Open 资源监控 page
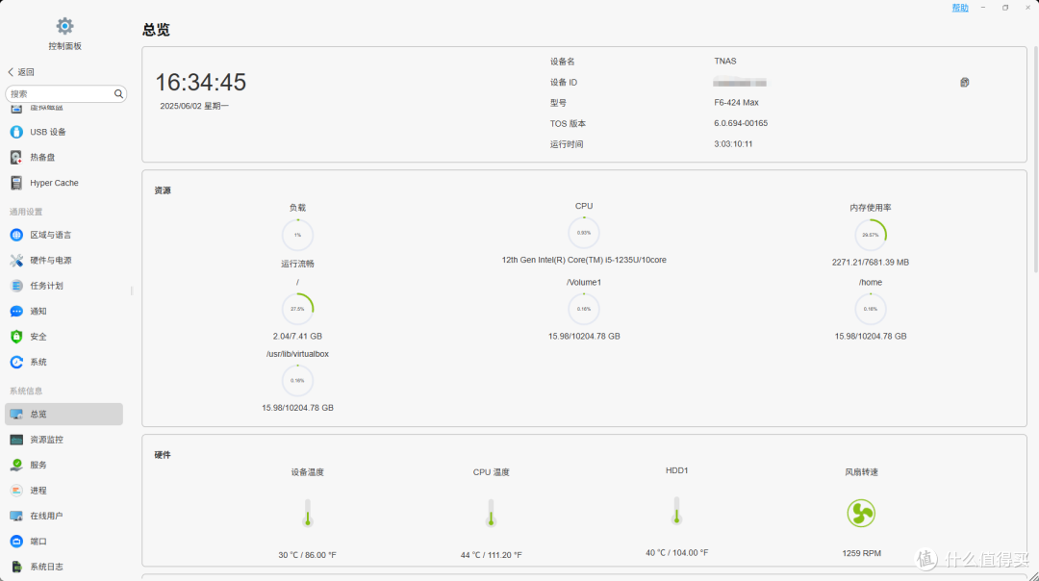 (63, 440)
